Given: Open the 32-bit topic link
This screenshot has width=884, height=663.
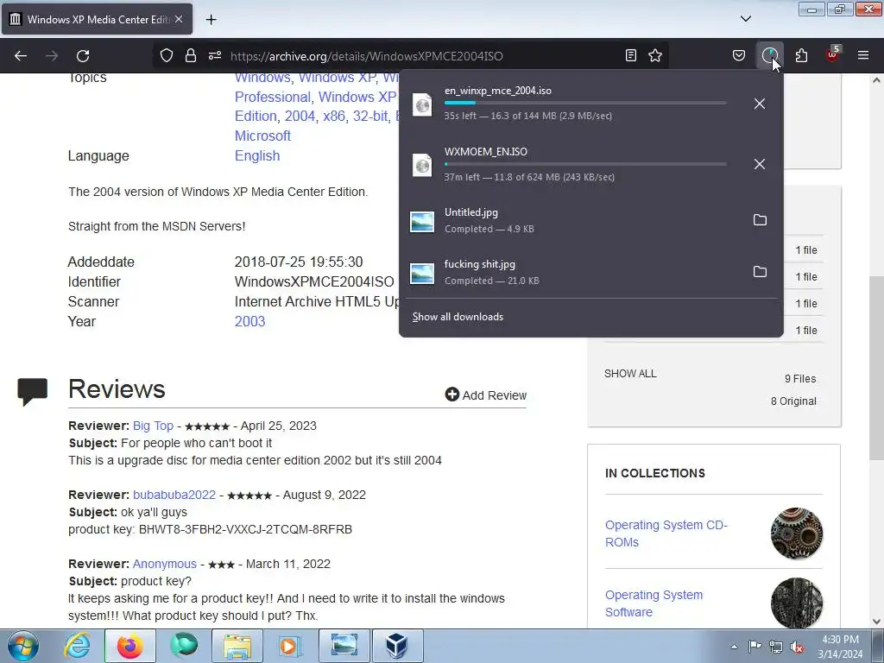Looking at the screenshot, I should [x=369, y=117].
